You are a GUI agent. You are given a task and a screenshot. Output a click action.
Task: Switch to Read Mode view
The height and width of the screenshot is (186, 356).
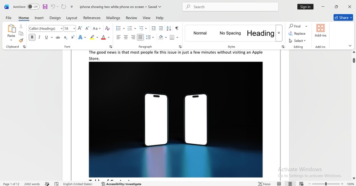(x=279, y=184)
